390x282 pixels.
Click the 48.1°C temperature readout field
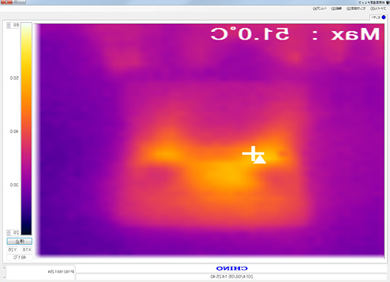[20, 257]
